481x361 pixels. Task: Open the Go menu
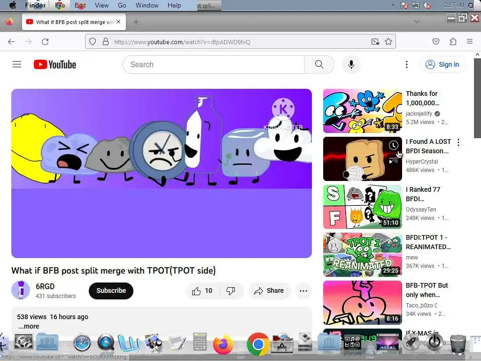pos(122,5)
